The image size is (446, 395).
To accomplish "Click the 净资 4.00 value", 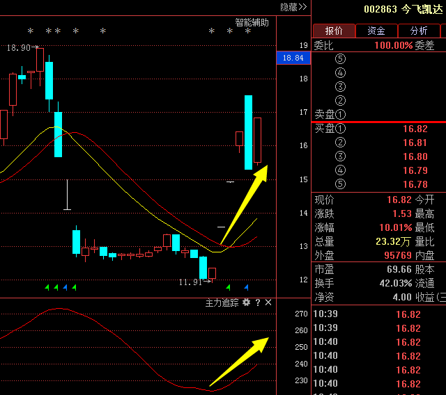I will point(402,297).
